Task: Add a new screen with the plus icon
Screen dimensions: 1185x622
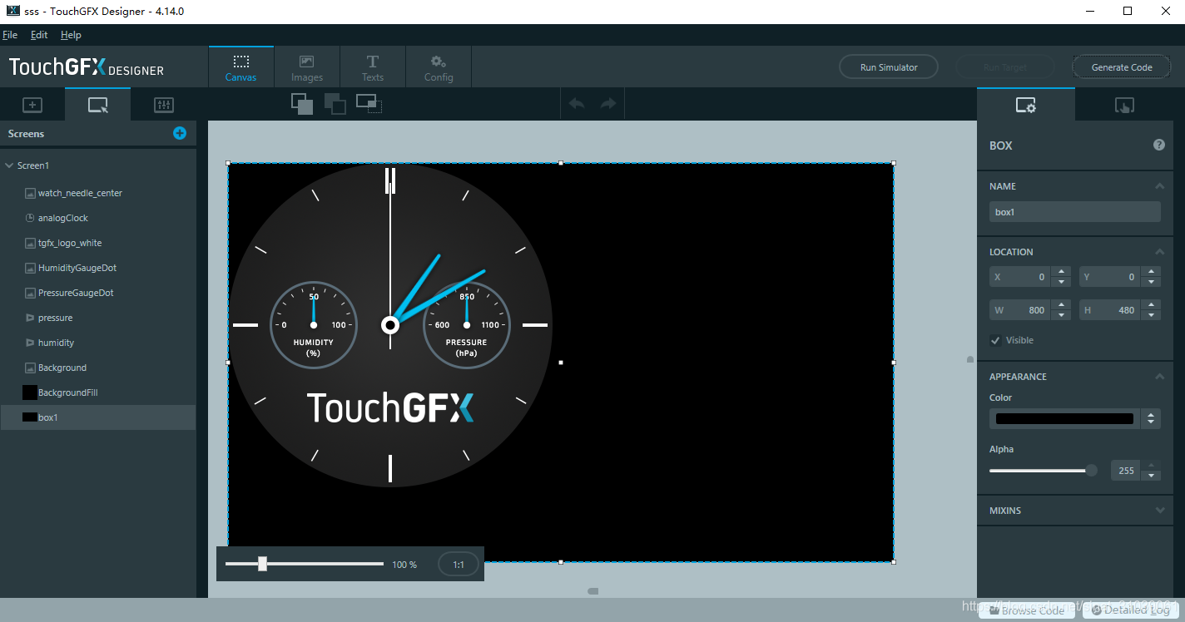Action: (x=180, y=133)
